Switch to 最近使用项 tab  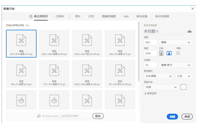pos(41,16)
